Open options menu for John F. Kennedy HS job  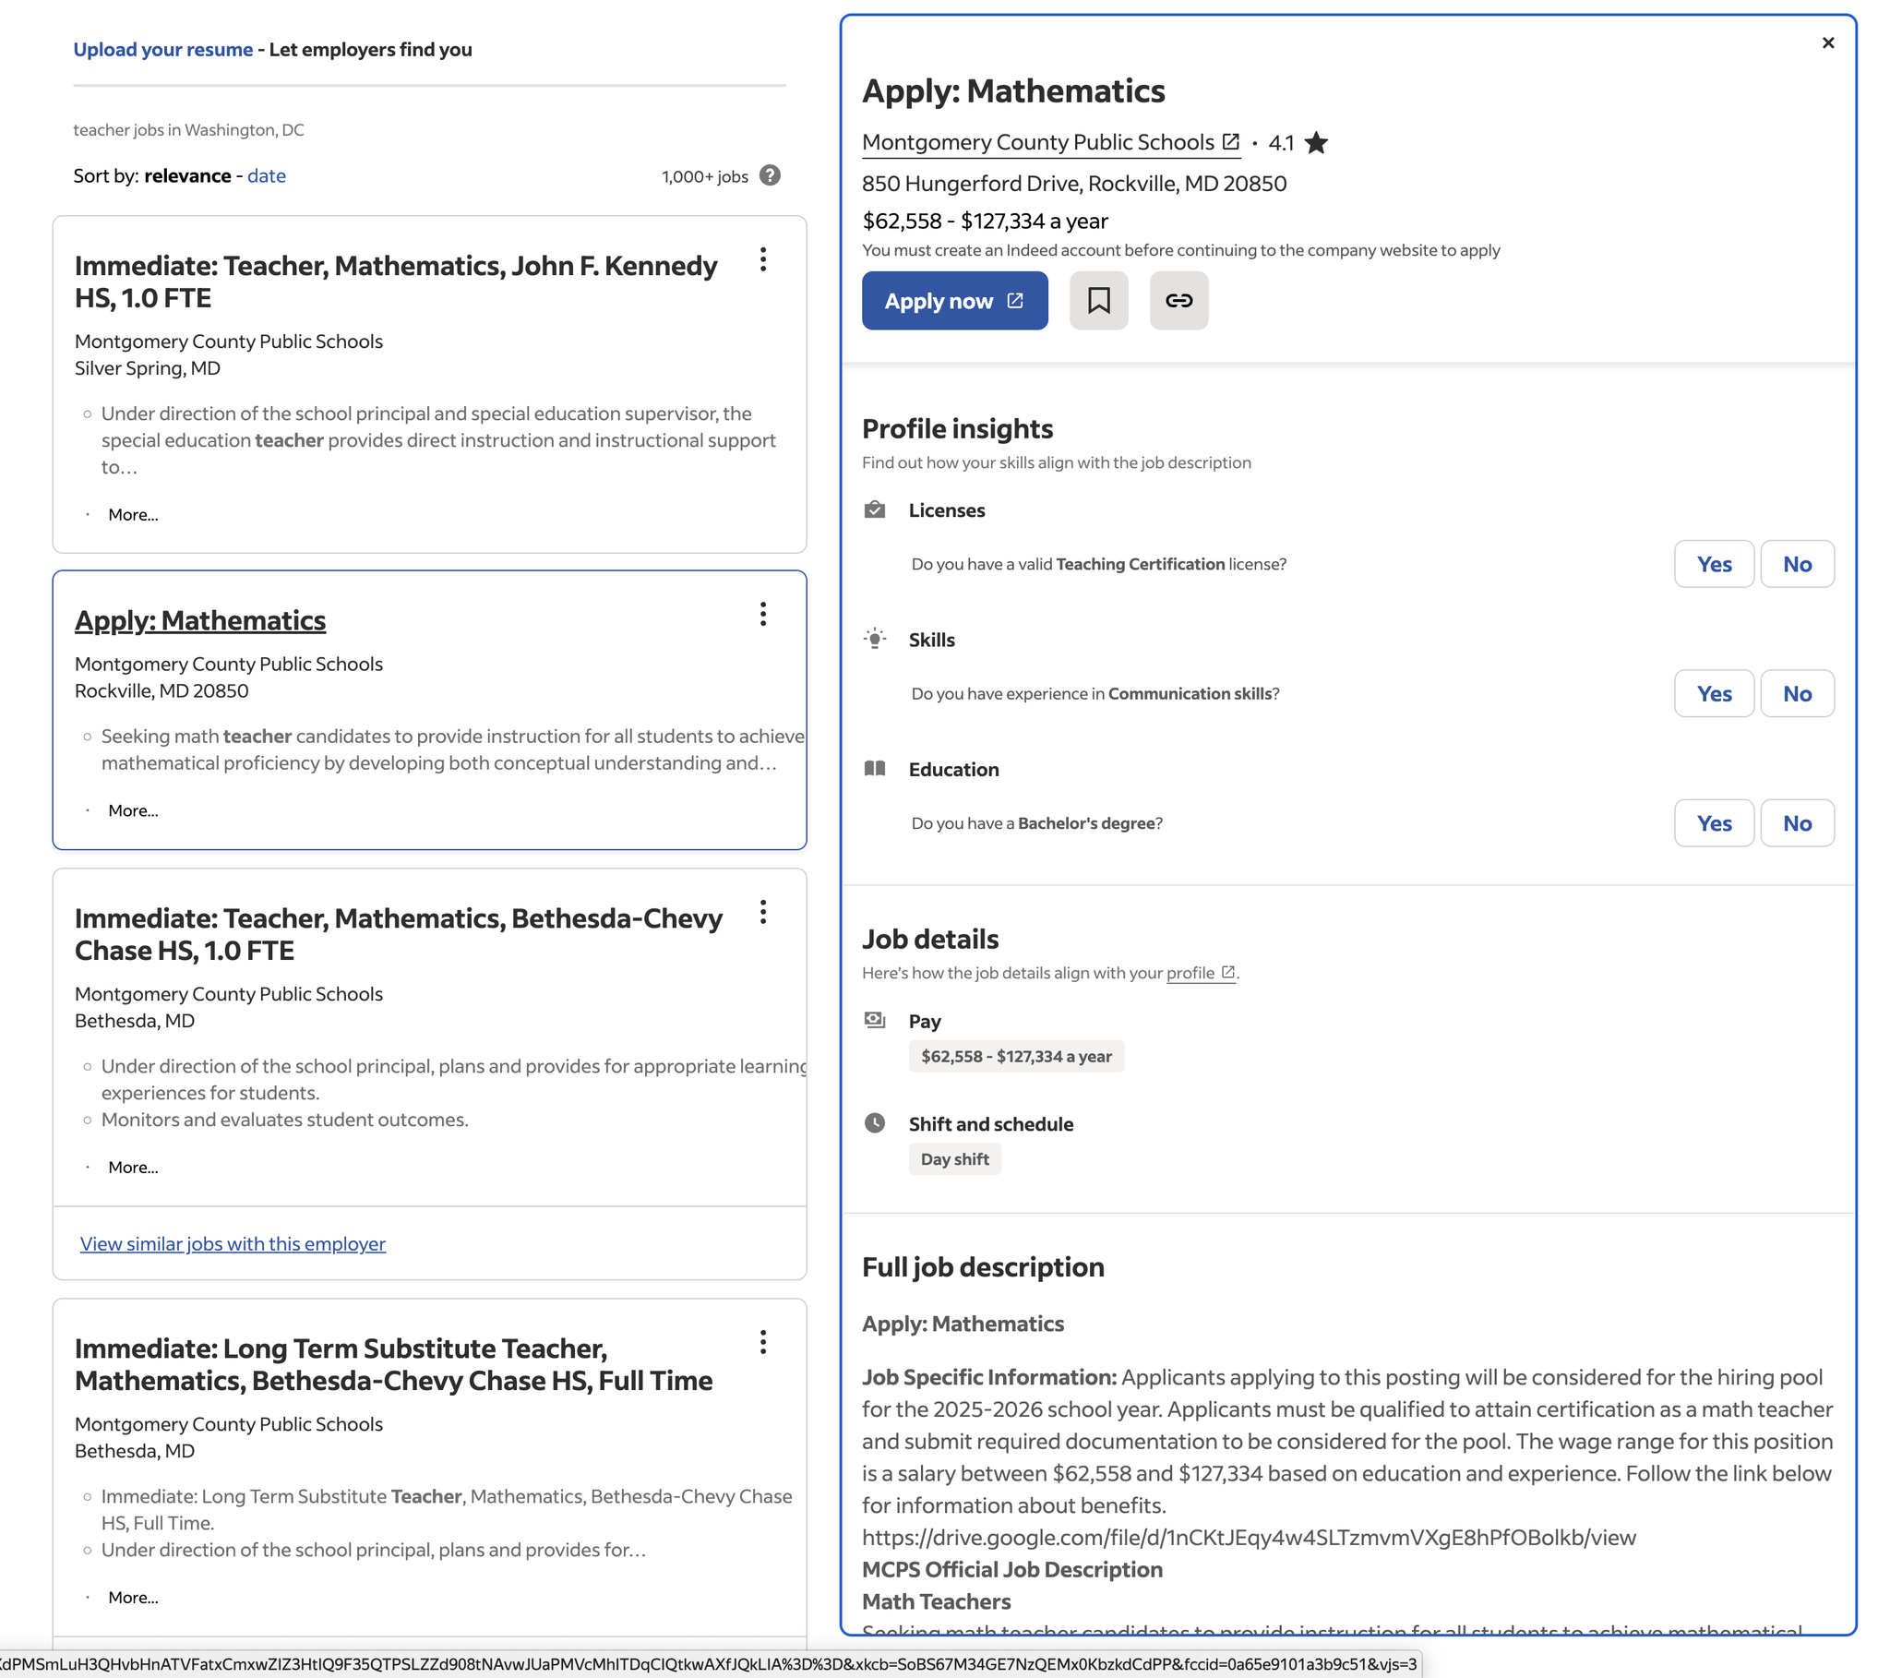click(763, 260)
